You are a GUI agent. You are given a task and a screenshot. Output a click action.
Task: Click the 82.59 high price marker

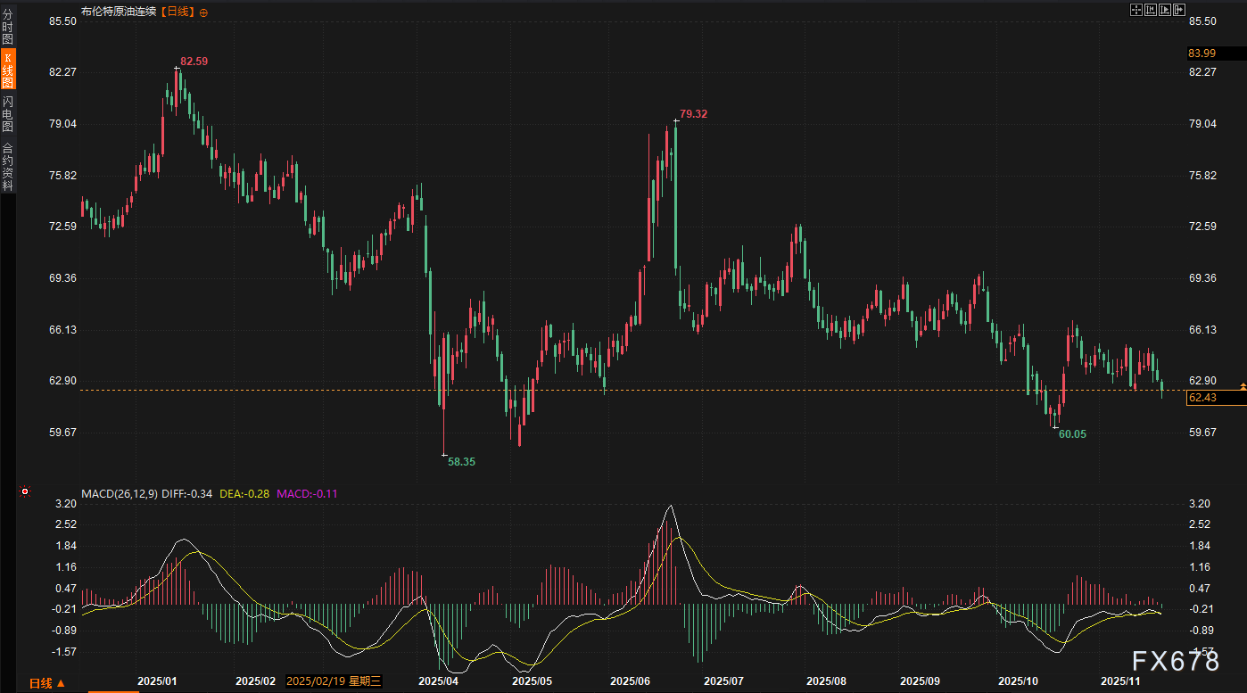194,62
